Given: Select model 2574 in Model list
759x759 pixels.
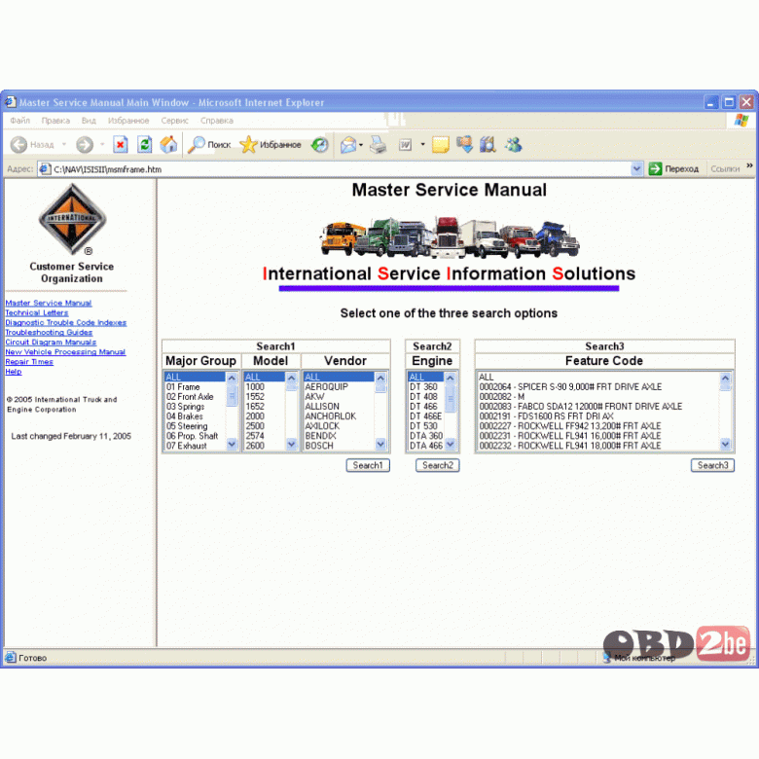Looking at the screenshot, I should point(265,436).
